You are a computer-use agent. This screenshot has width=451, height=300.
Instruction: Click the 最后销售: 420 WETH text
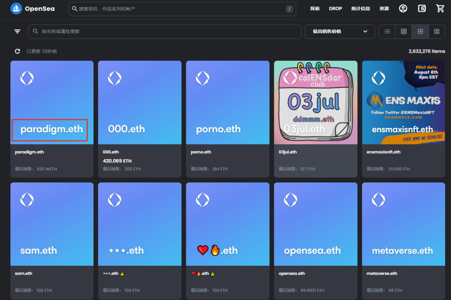point(36,169)
